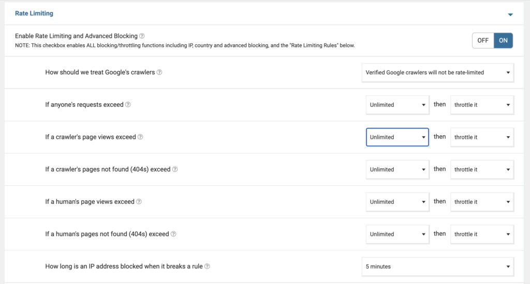Image resolution: width=530 pixels, height=284 pixels.
Task: Click help icon next to Enable Rate Limiting
Action: click(142, 37)
